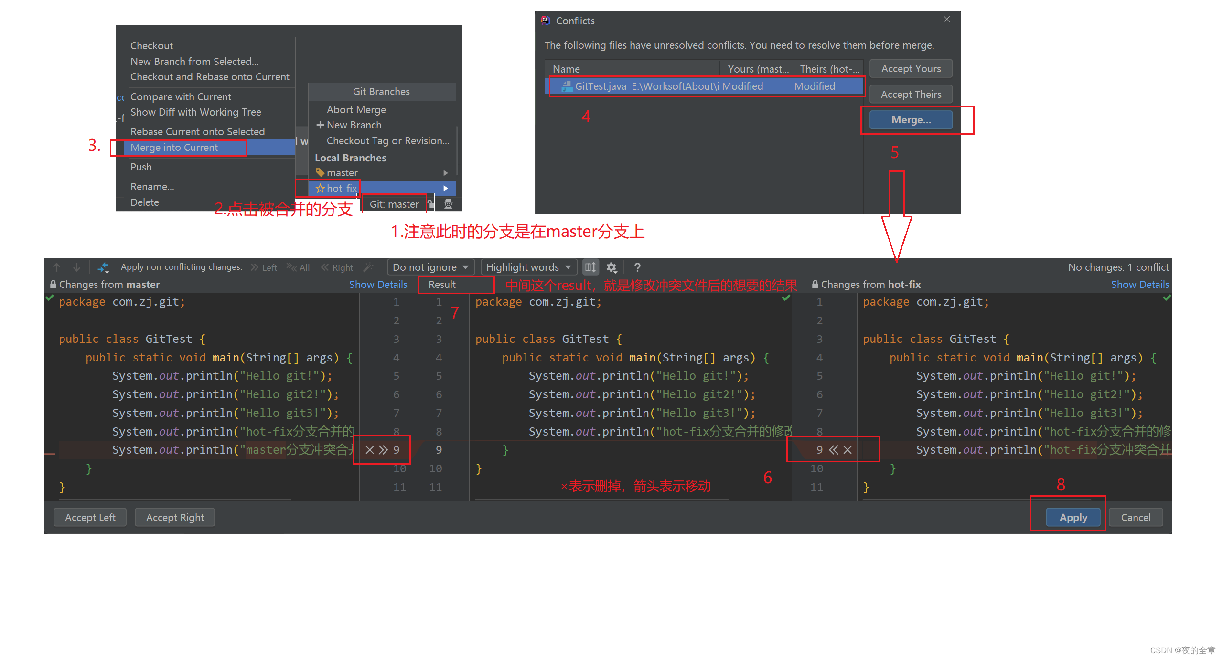Click the JetBrains icon in Conflicts title
The image size is (1223, 659).
click(x=545, y=20)
